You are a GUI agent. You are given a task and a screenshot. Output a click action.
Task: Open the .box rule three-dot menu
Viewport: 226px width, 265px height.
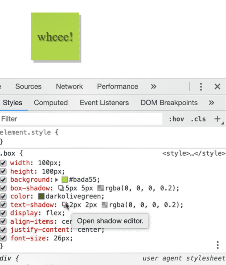[218, 245]
